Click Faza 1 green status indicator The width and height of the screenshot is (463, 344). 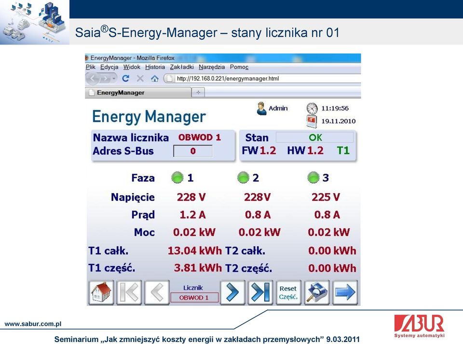coord(177,177)
